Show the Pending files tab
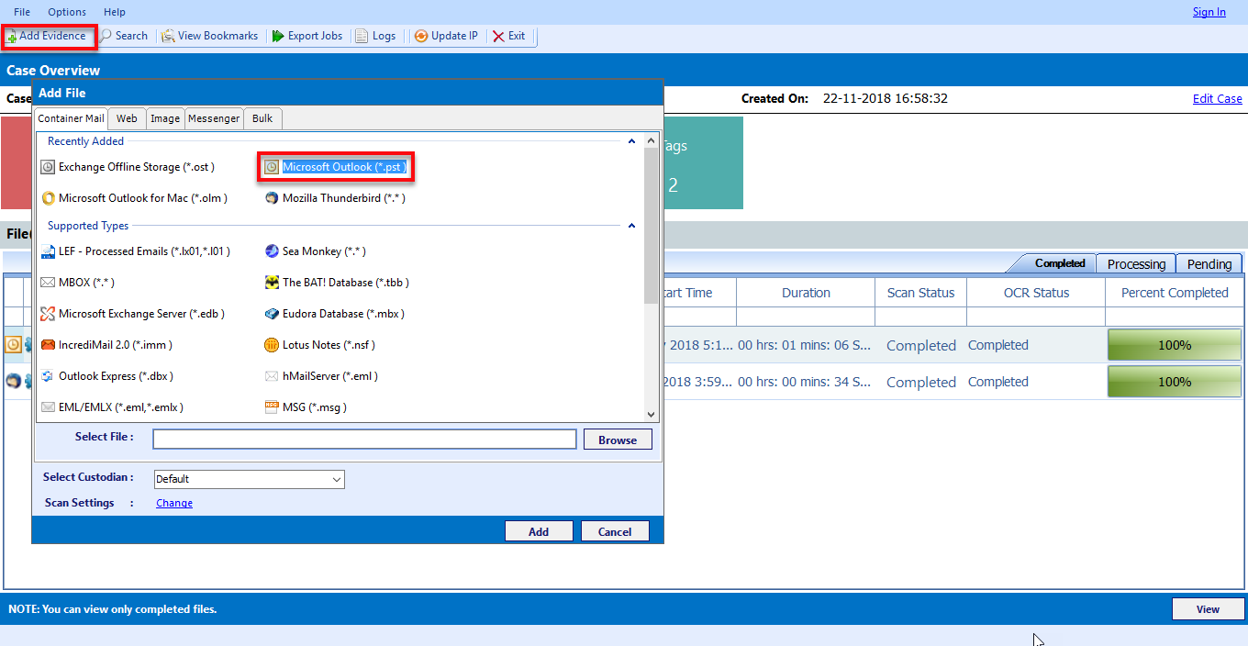 1209,264
